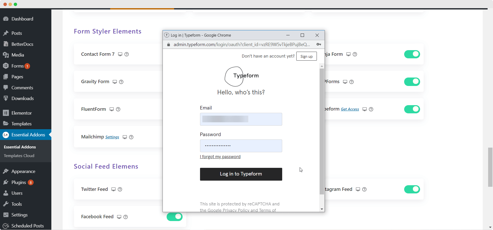The height and width of the screenshot is (230, 493).
Task: Click I forgot my password link
Action: point(220,157)
